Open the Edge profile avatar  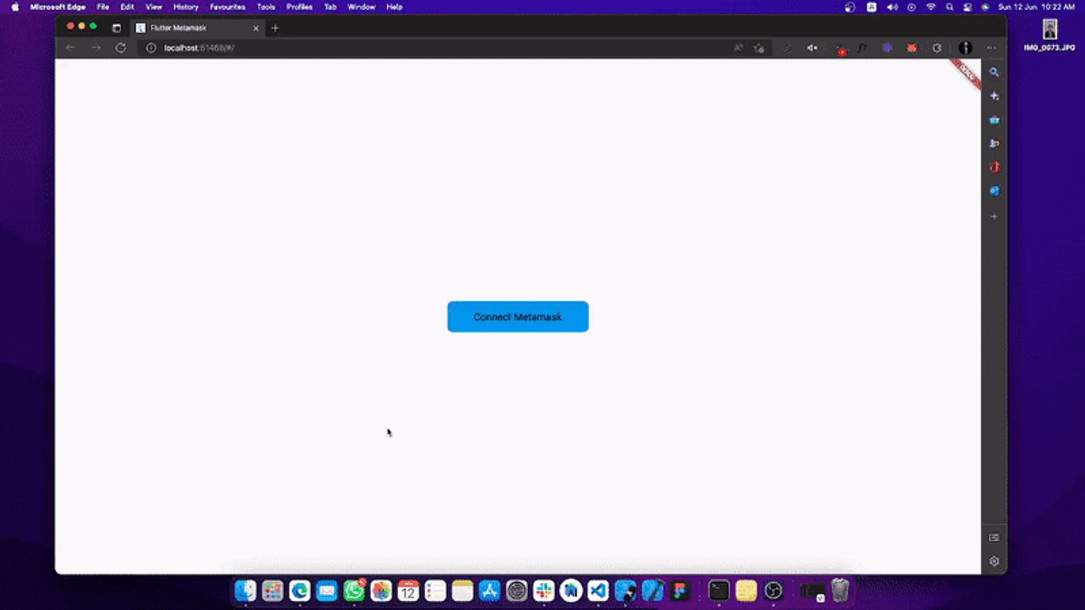(965, 48)
